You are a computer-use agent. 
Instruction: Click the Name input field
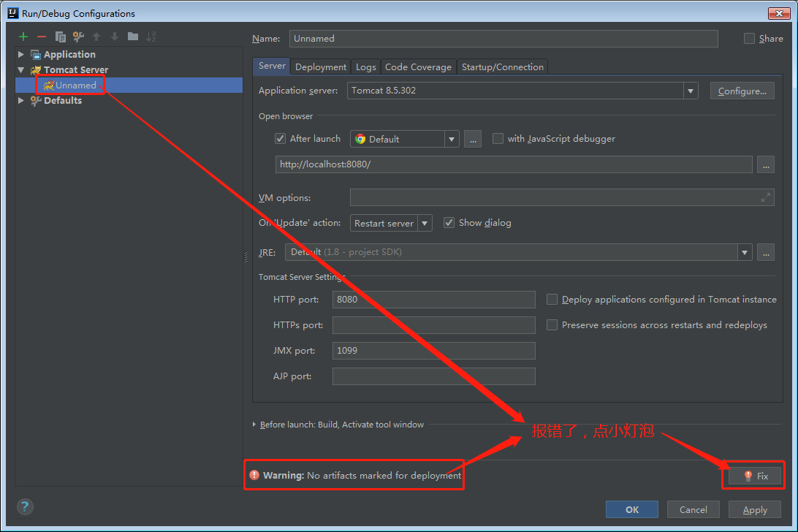[x=503, y=39]
